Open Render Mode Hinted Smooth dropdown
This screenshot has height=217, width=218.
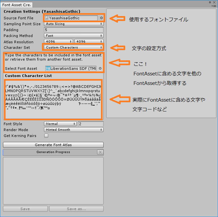pos(74,130)
